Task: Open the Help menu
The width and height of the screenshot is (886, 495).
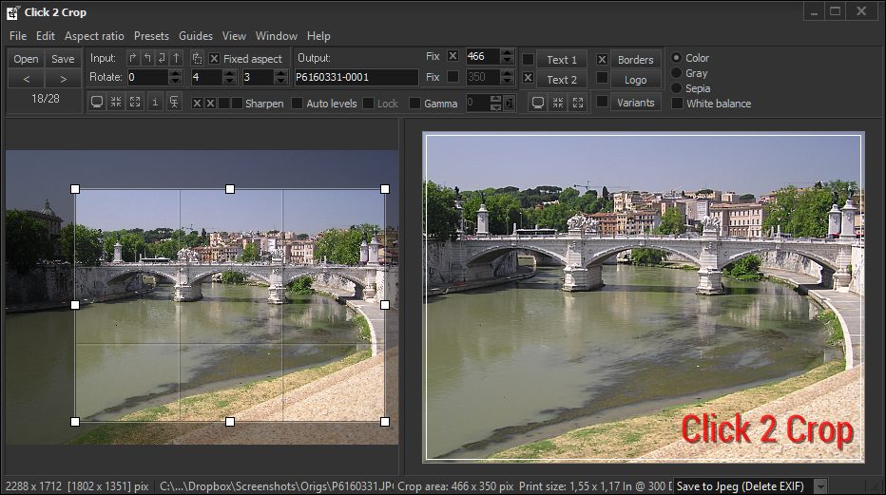Action: [x=318, y=36]
